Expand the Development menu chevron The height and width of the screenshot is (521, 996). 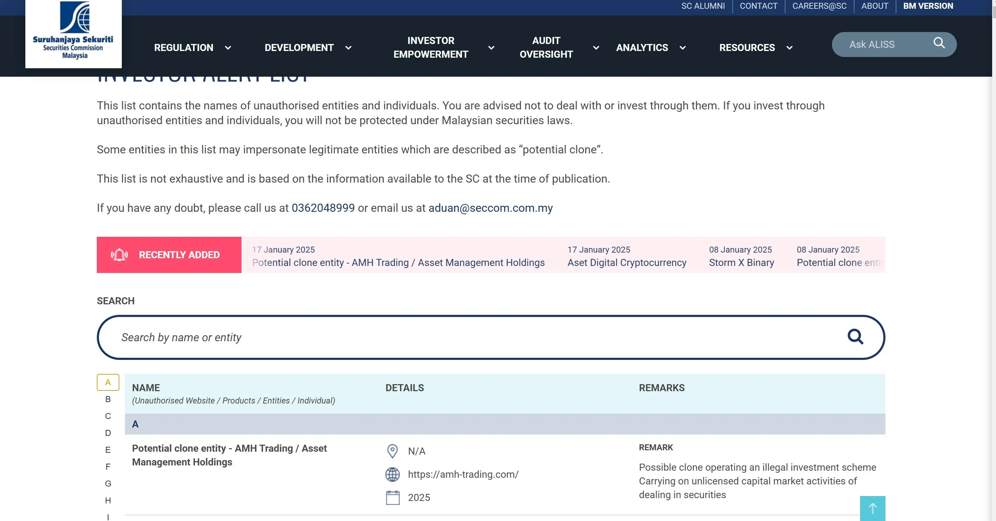point(348,48)
